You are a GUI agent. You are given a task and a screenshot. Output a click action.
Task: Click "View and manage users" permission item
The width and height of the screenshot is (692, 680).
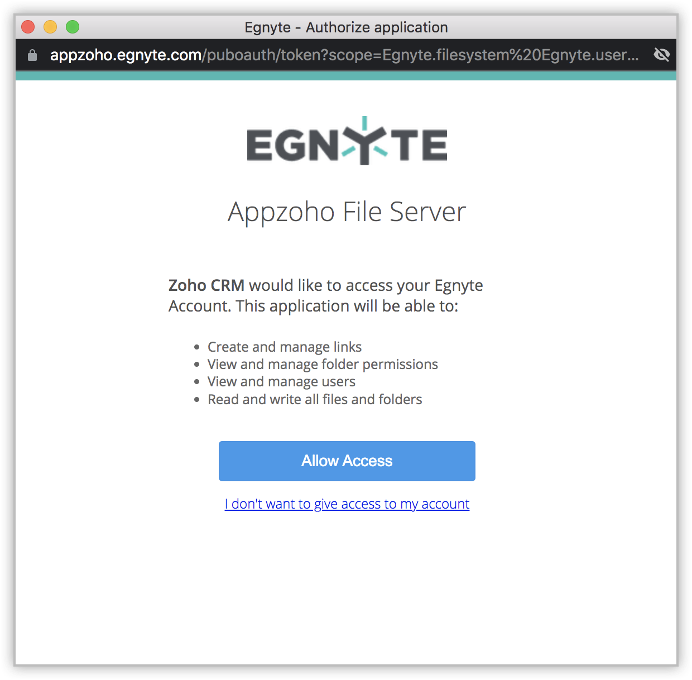[281, 382]
